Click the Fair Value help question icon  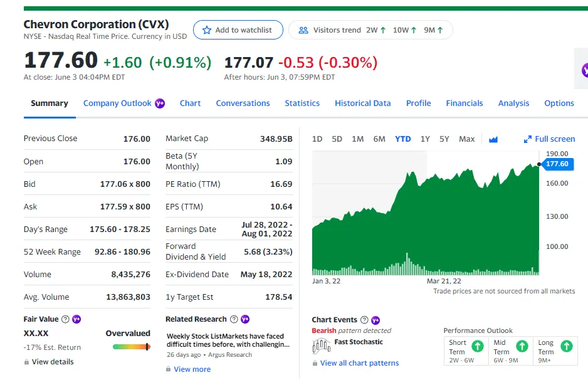coord(66,319)
